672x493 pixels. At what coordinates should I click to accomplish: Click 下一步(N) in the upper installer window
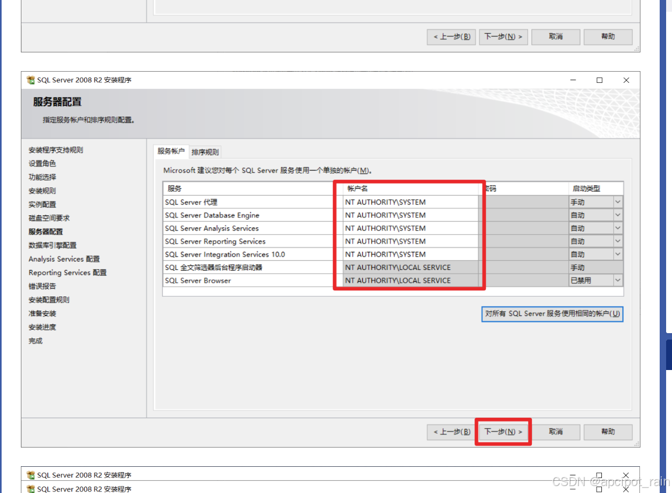coord(503,36)
